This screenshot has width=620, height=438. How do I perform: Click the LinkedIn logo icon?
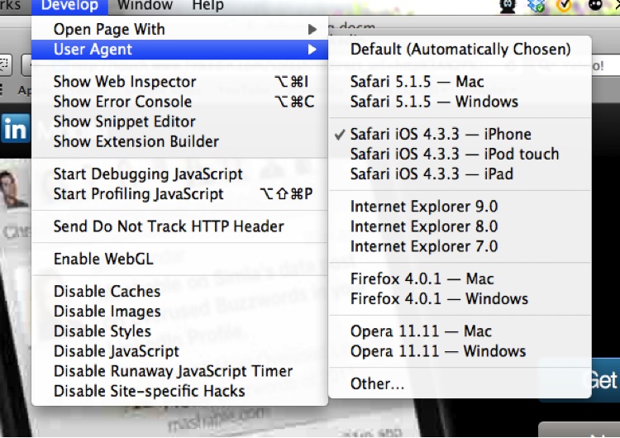pos(16,128)
